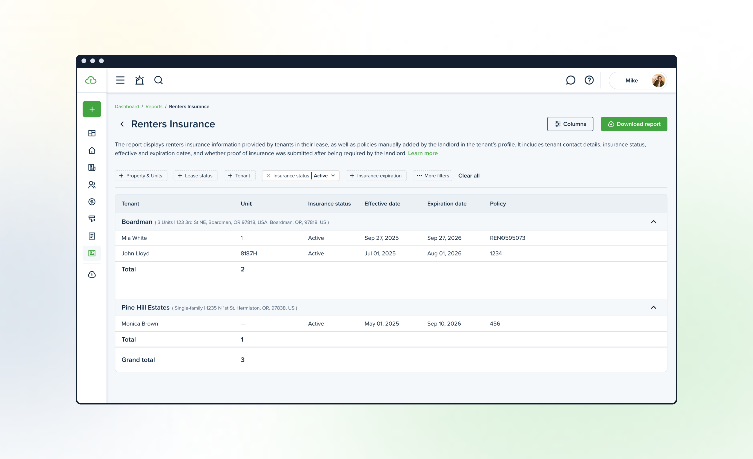Go to properties via house icon

click(x=92, y=151)
